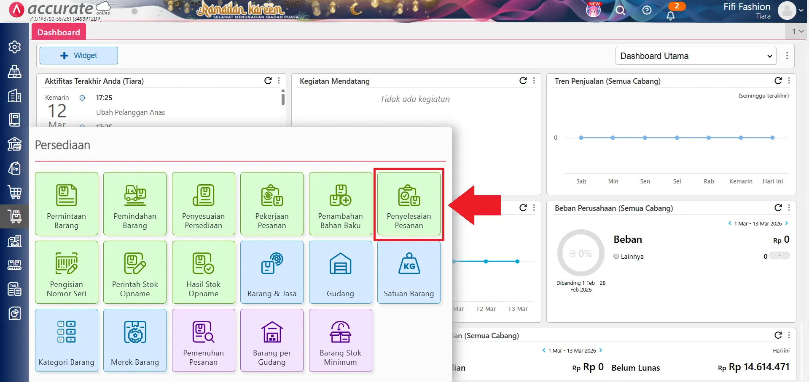Open the tab count dropdown

tap(797, 31)
